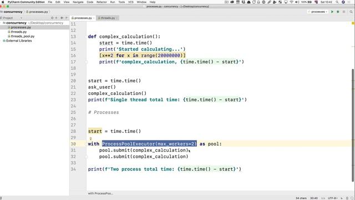Close the processes.py editor tab
Image resolution: width=355 pixels, height=200 pixels.
coord(94,18)
